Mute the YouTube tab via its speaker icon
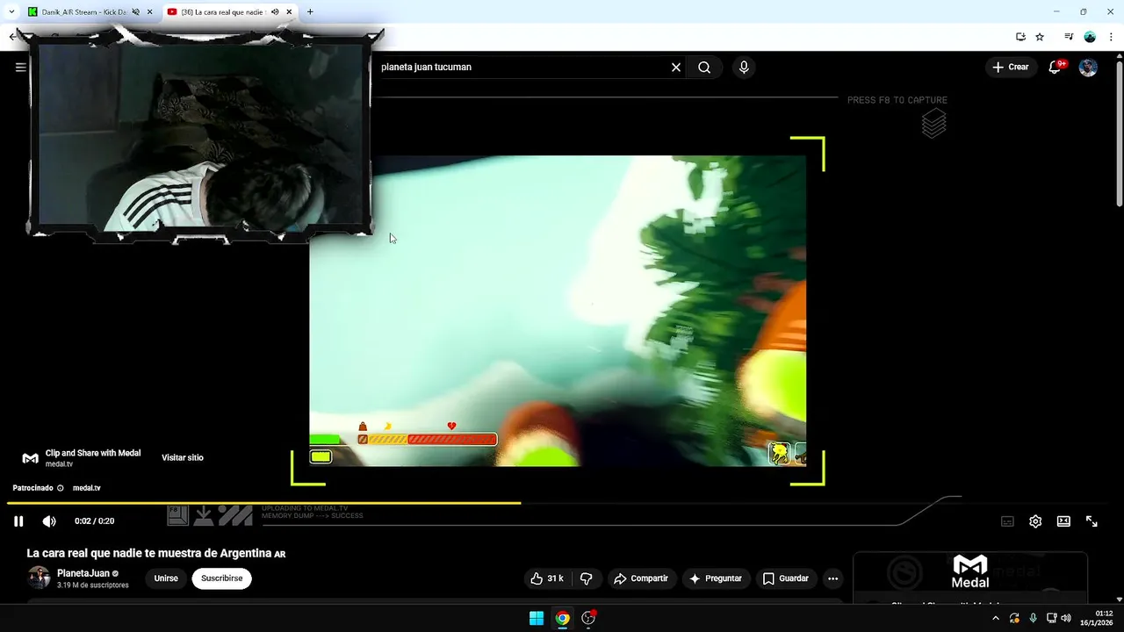This screenshot has width=1124, height=632. coord(275,12)
